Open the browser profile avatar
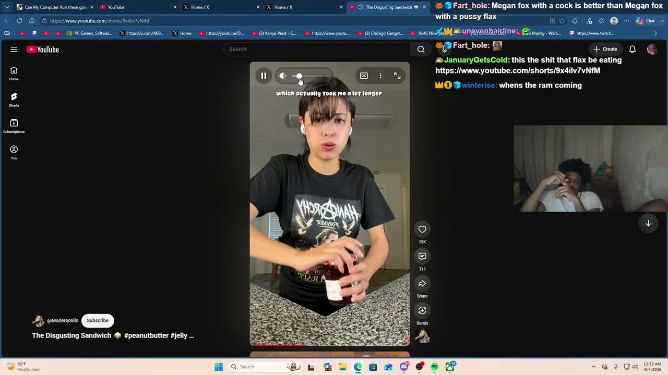The image size is (668, 375). click(614, 21)
